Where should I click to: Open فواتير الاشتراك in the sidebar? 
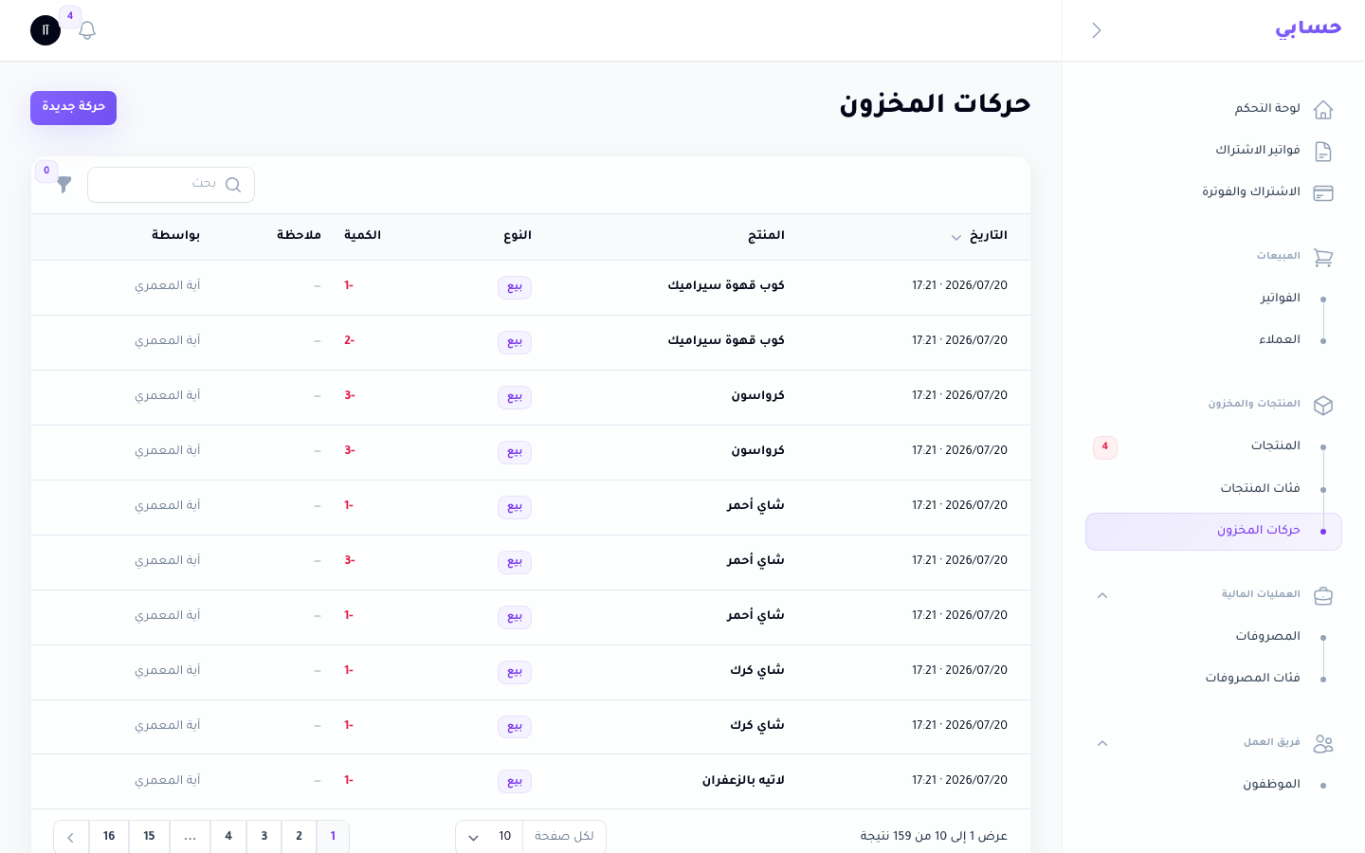(x=1257, y=151)
